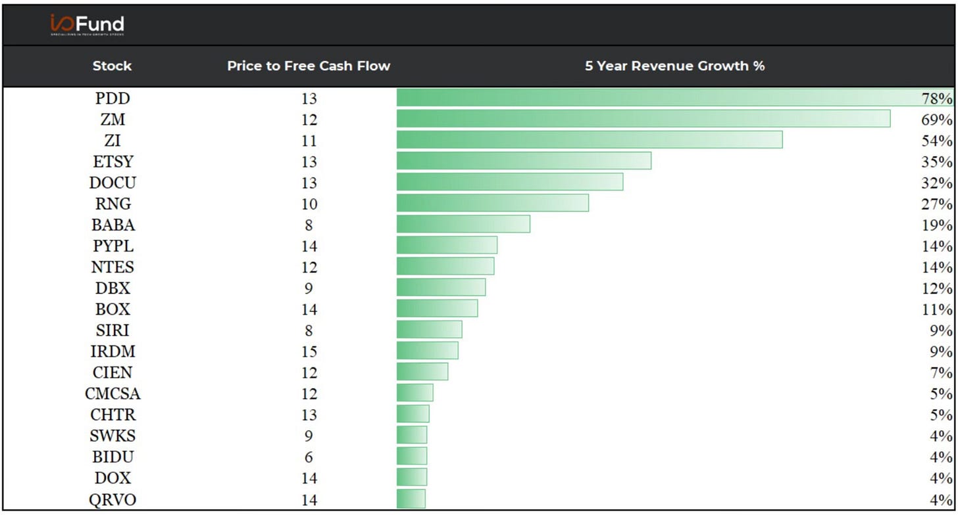Select the 5 Year Revenue Growth % header

click(674, 66)
